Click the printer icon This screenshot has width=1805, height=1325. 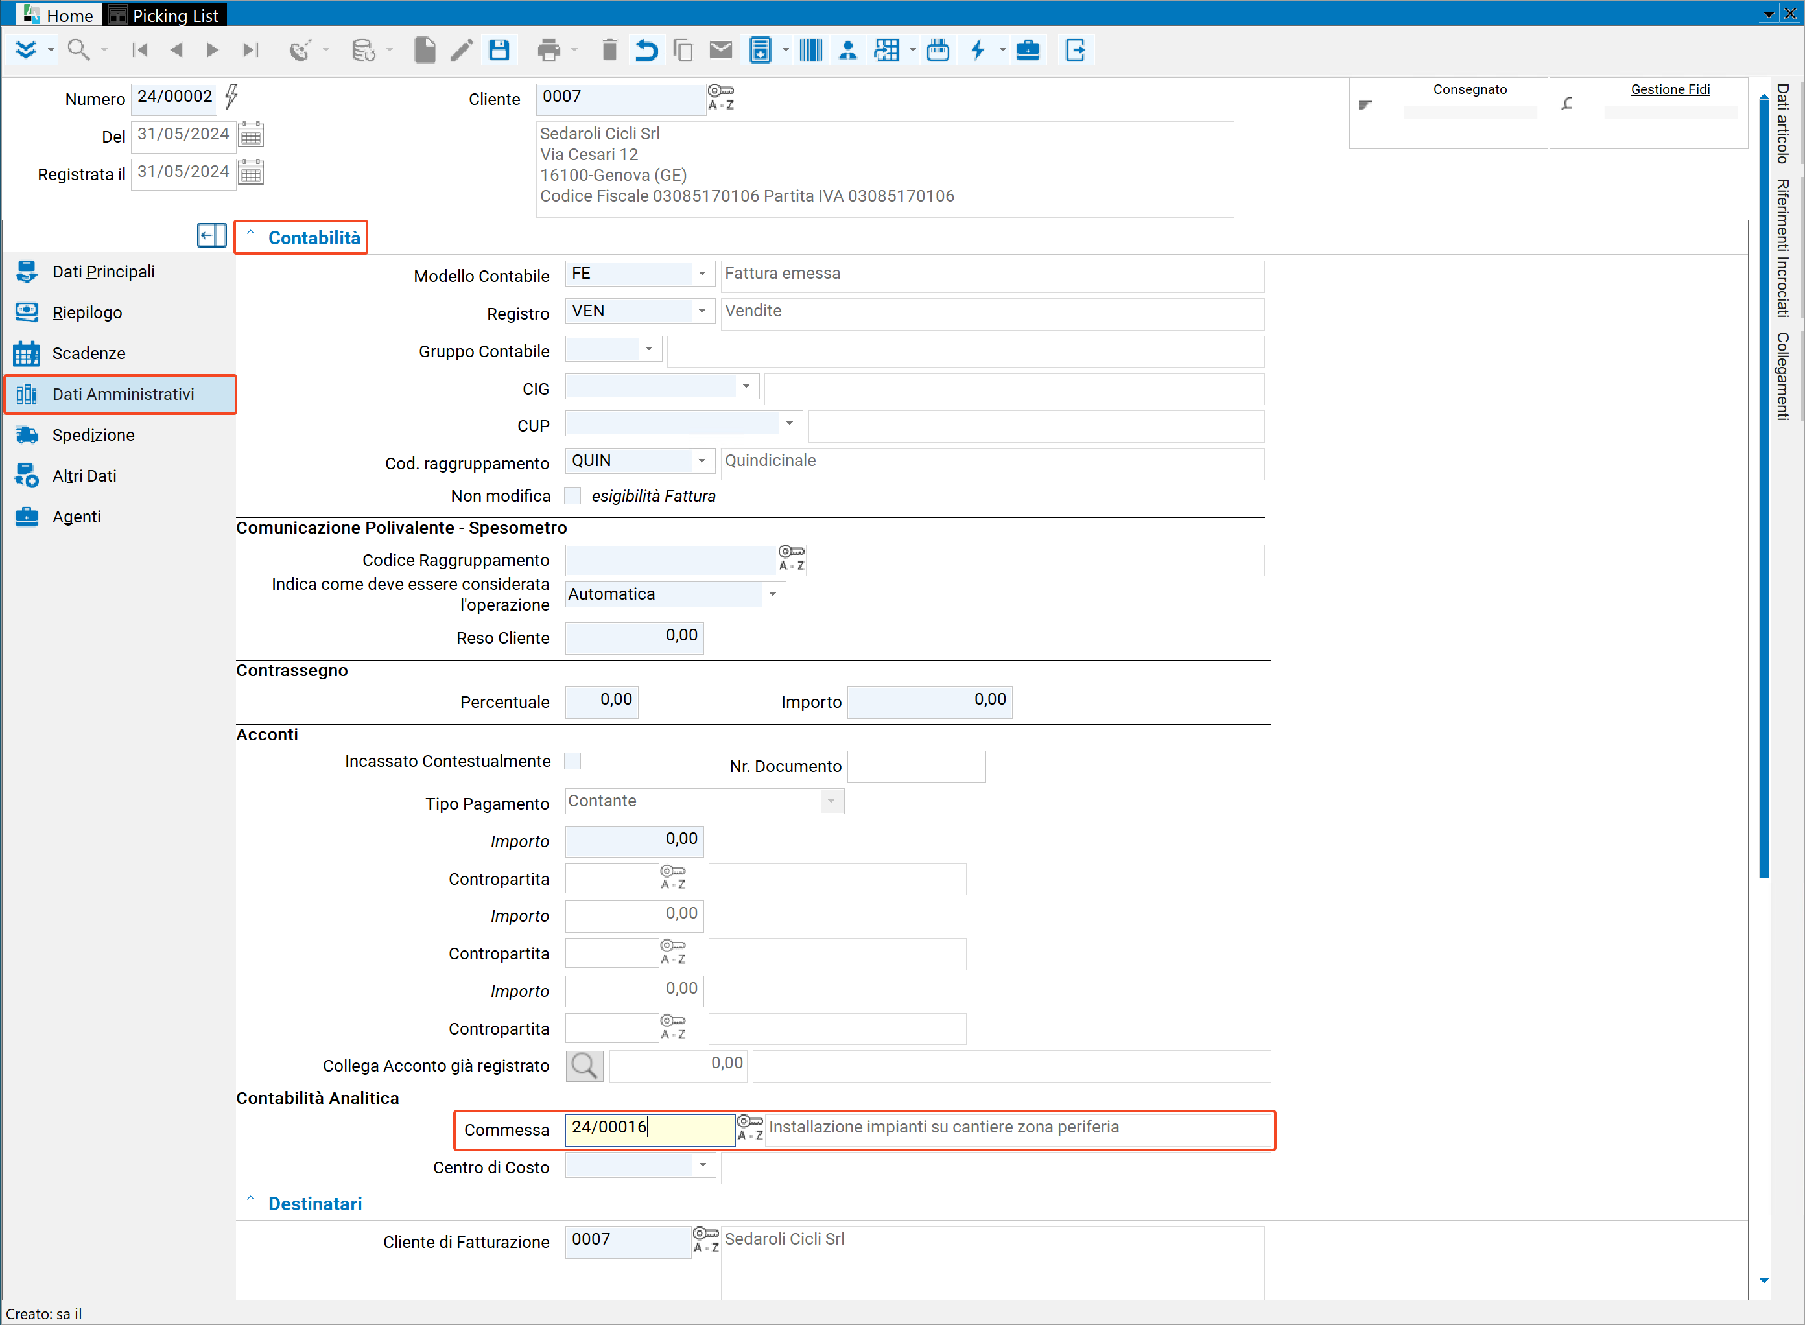[549, 50]
